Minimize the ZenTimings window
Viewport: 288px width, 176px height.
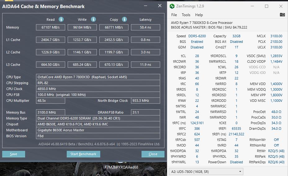coord(252,6)
